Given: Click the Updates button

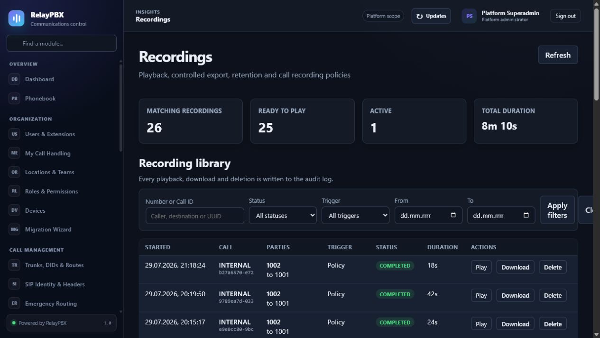Looking at the screenshot, I should tap(431, 16).
